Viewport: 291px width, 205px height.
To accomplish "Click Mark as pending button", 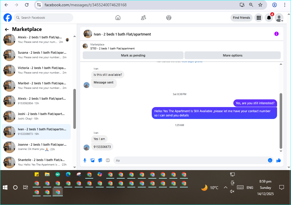I will (133, 55).
